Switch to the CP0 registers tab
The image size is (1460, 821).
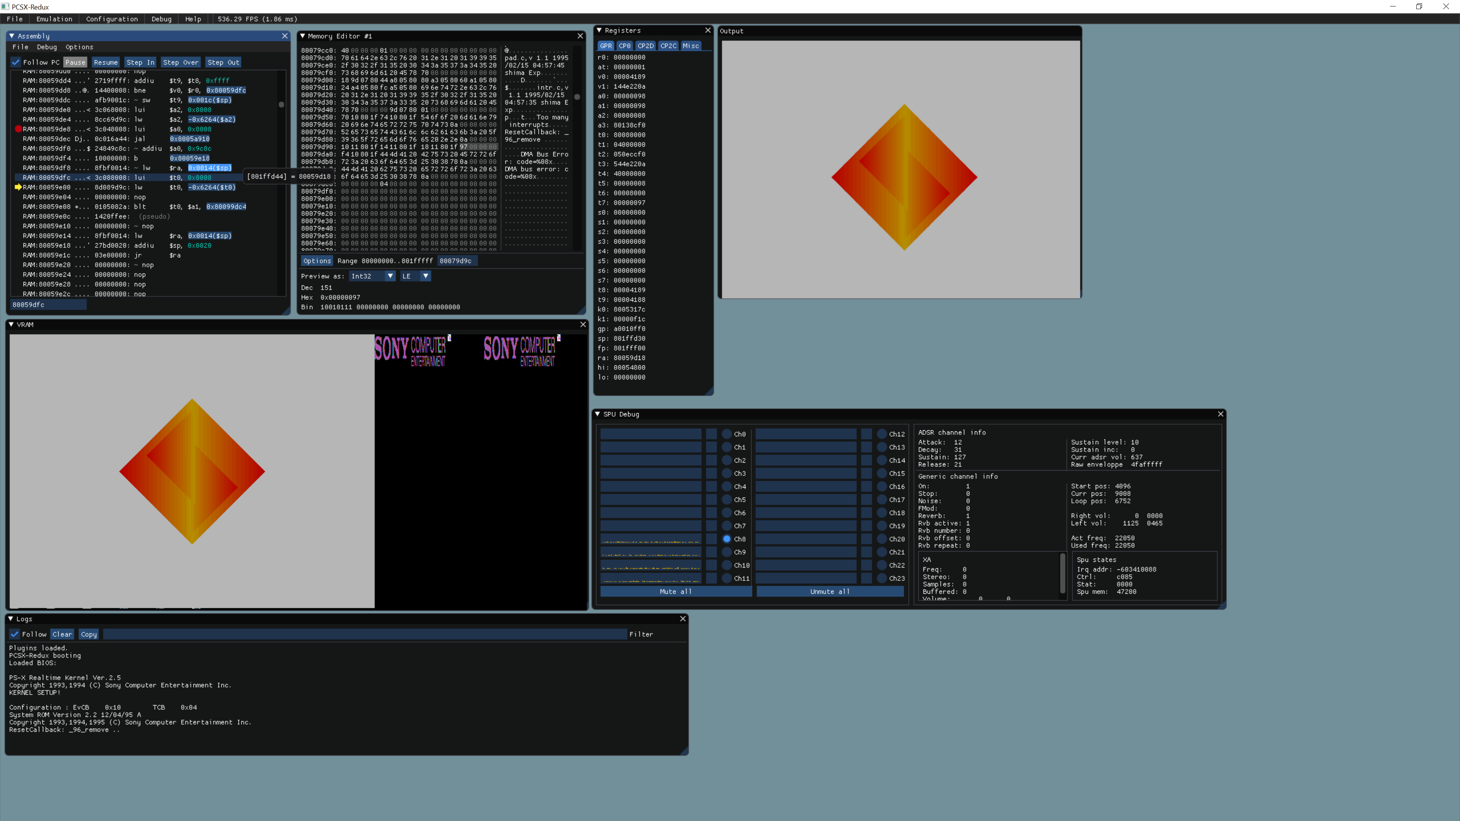point(625,46)
